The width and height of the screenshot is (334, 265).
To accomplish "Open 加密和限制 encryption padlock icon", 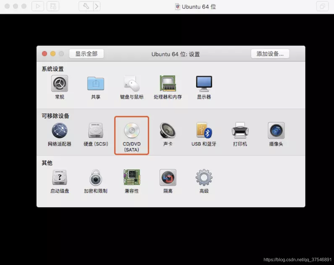I will click(96, 178).
